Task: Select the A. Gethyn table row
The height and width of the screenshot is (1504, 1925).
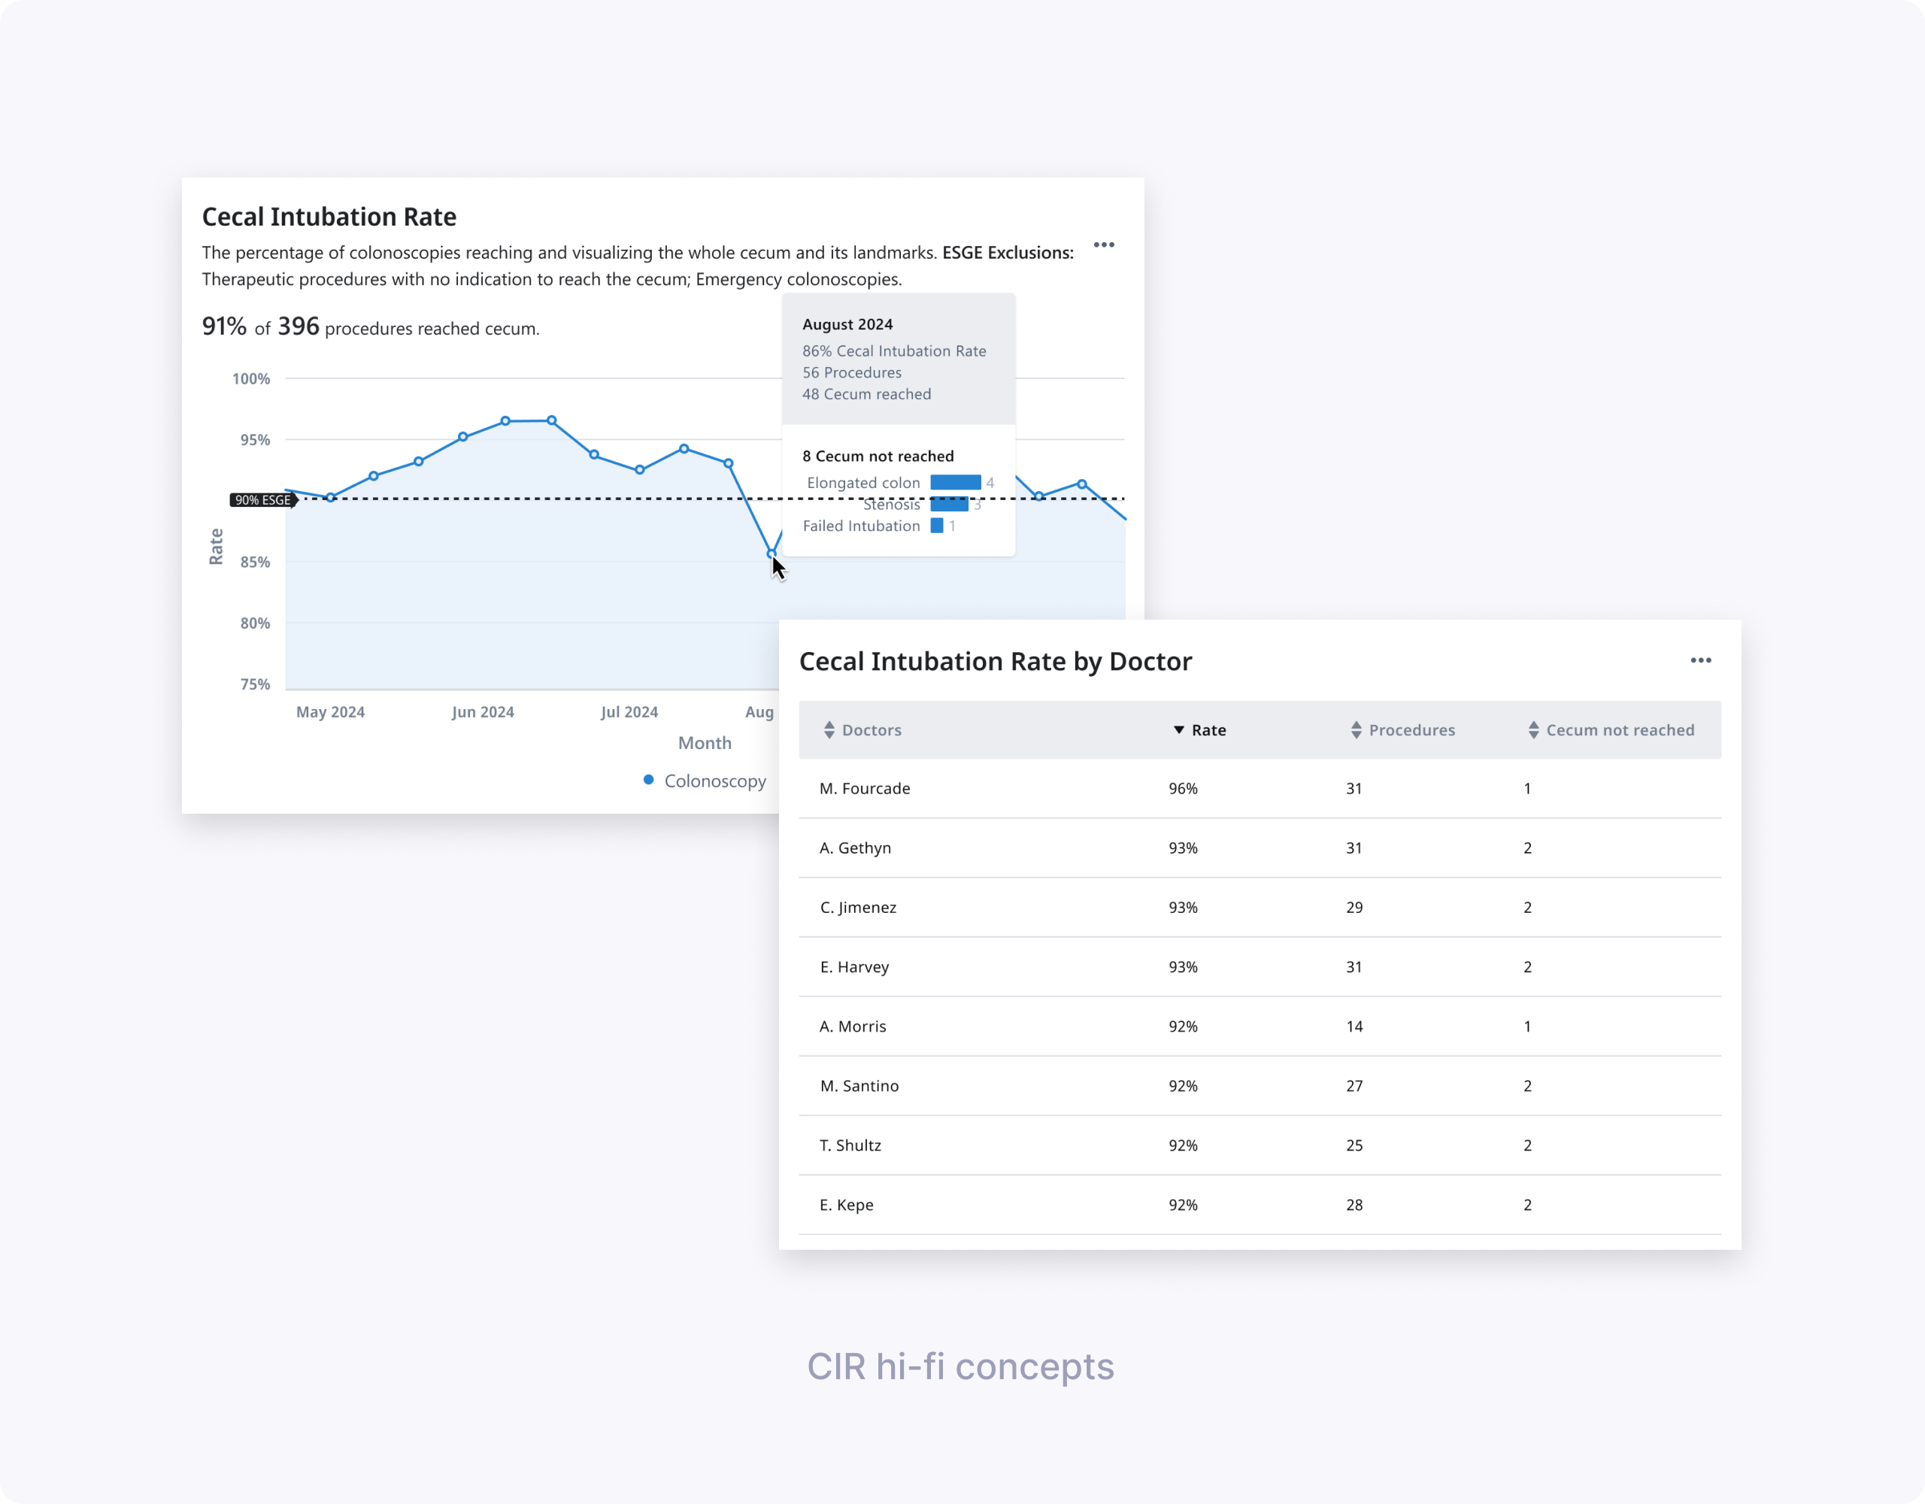Action: [855, 848]
